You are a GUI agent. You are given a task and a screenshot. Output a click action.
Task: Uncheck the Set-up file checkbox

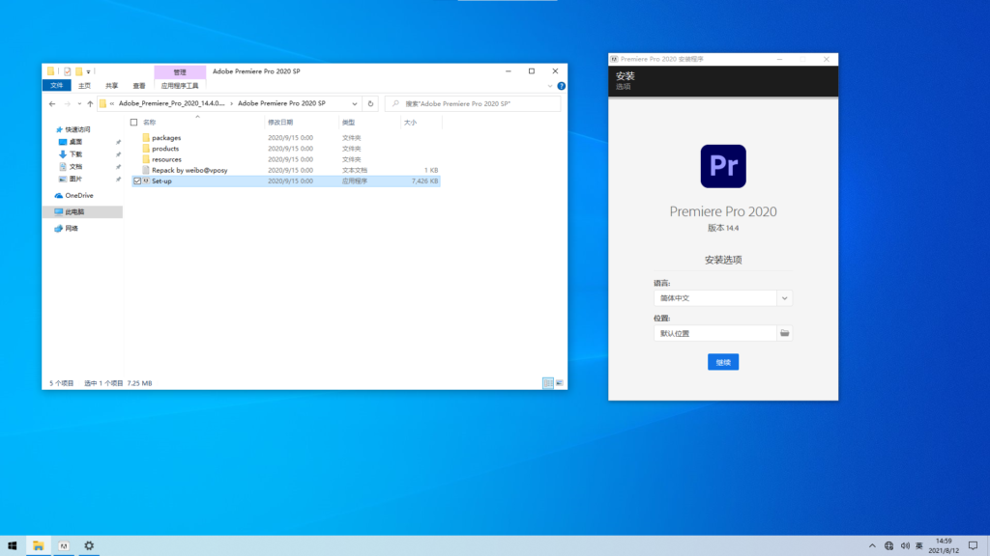(x=137, y=181)
